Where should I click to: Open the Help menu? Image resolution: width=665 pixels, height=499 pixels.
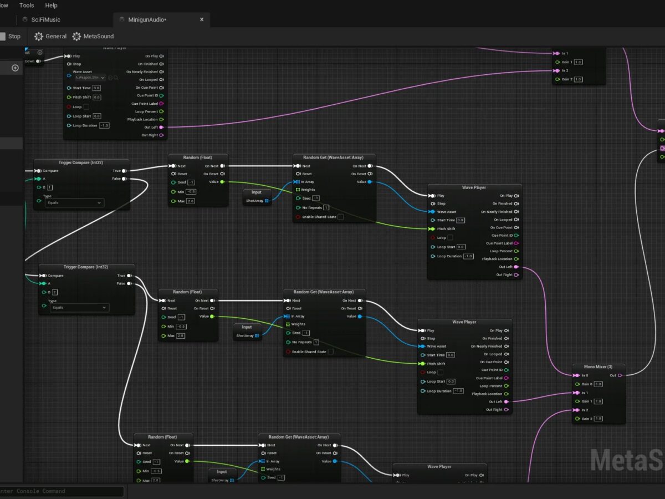(x=51, y=6)
